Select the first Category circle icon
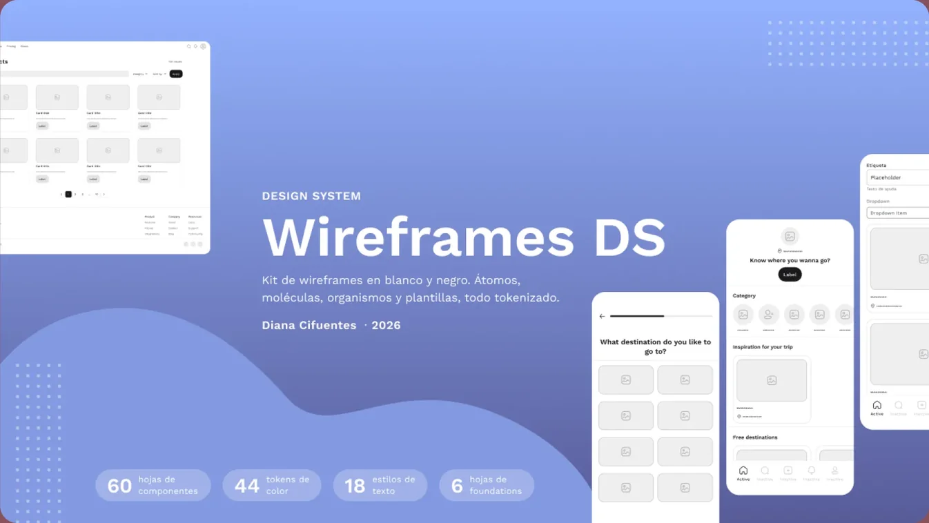This screenshot has height=523, width=929. 743,315
